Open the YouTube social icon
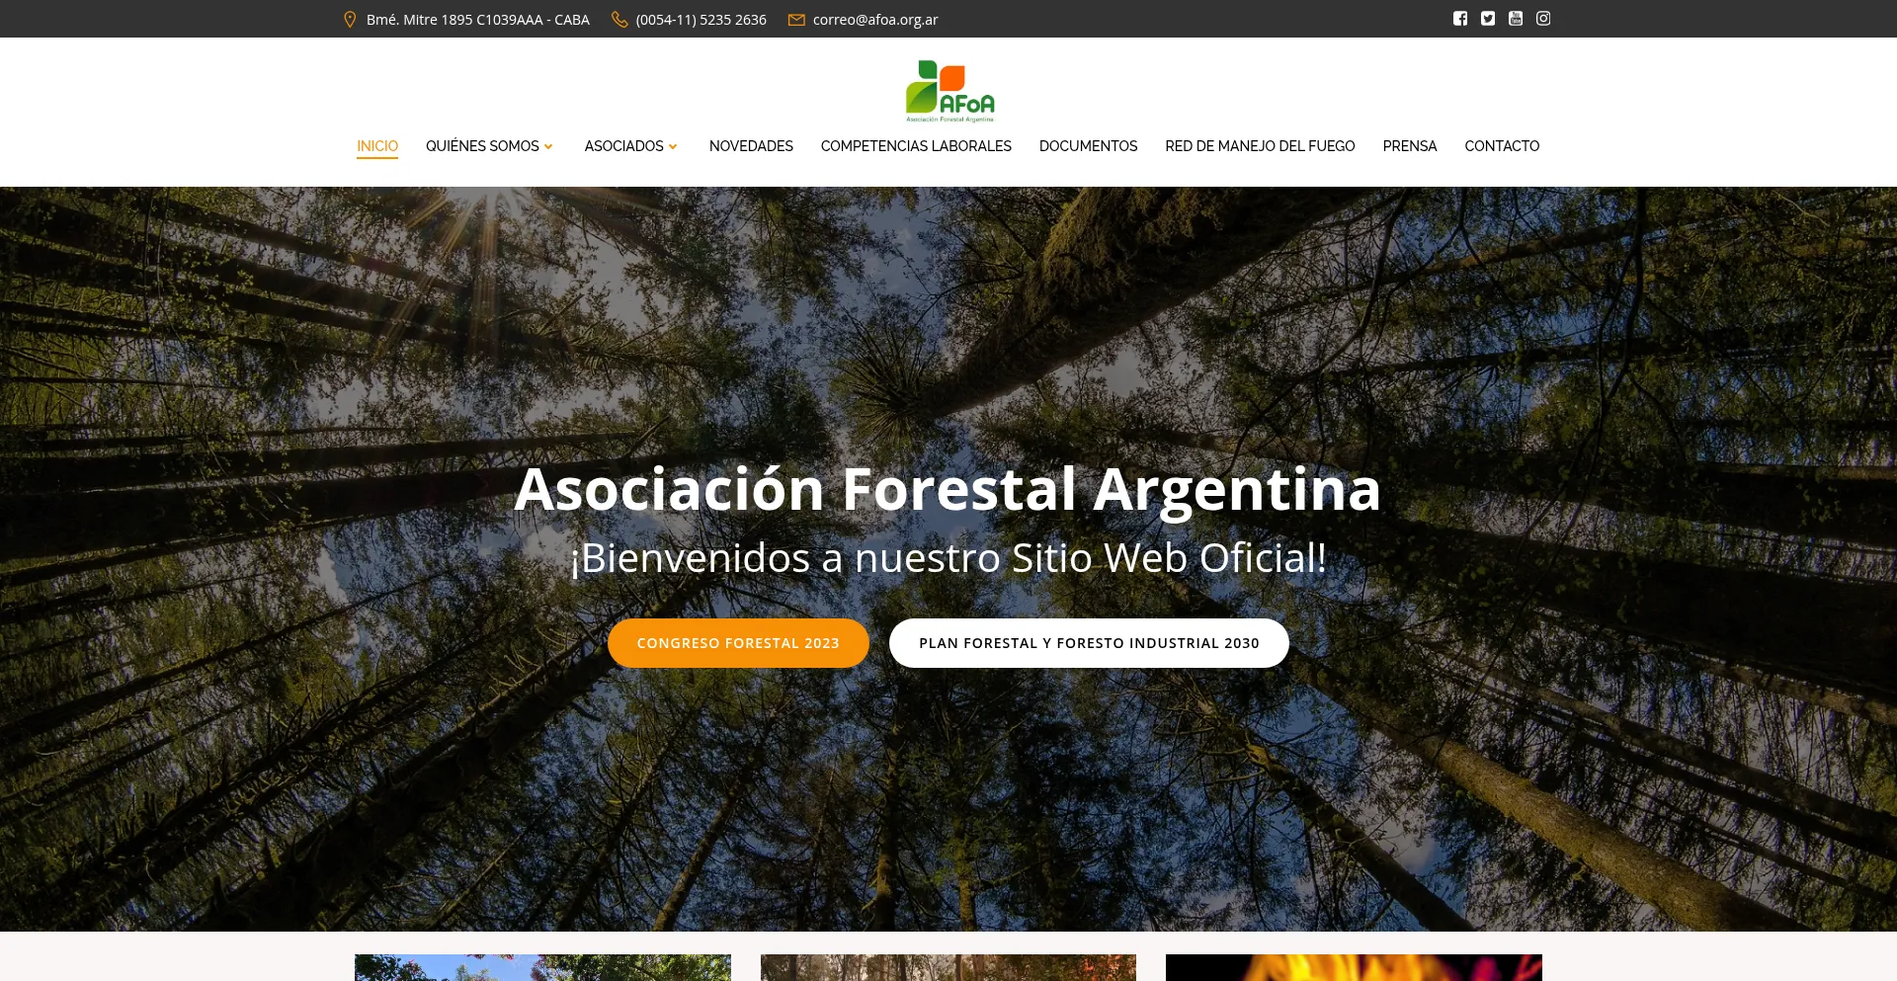1897x981 pixels. [x=1516, y=19]
